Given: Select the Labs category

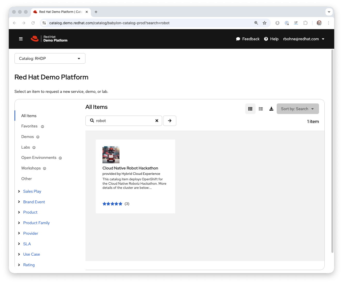Looking at the screenshot, I should (x=26, y=147).
